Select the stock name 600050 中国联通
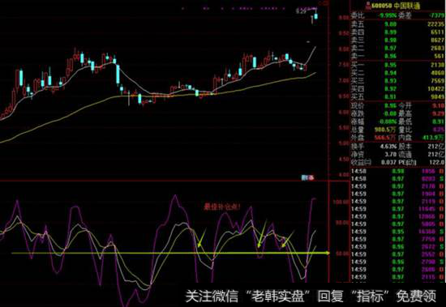The width and height of the screenshot is (446, 307). click(x=397, y=6)
